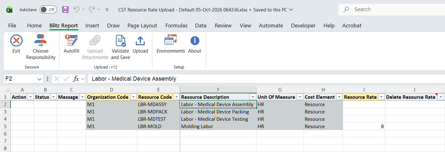Click the Save floppy disk icon

click(65, 10)
